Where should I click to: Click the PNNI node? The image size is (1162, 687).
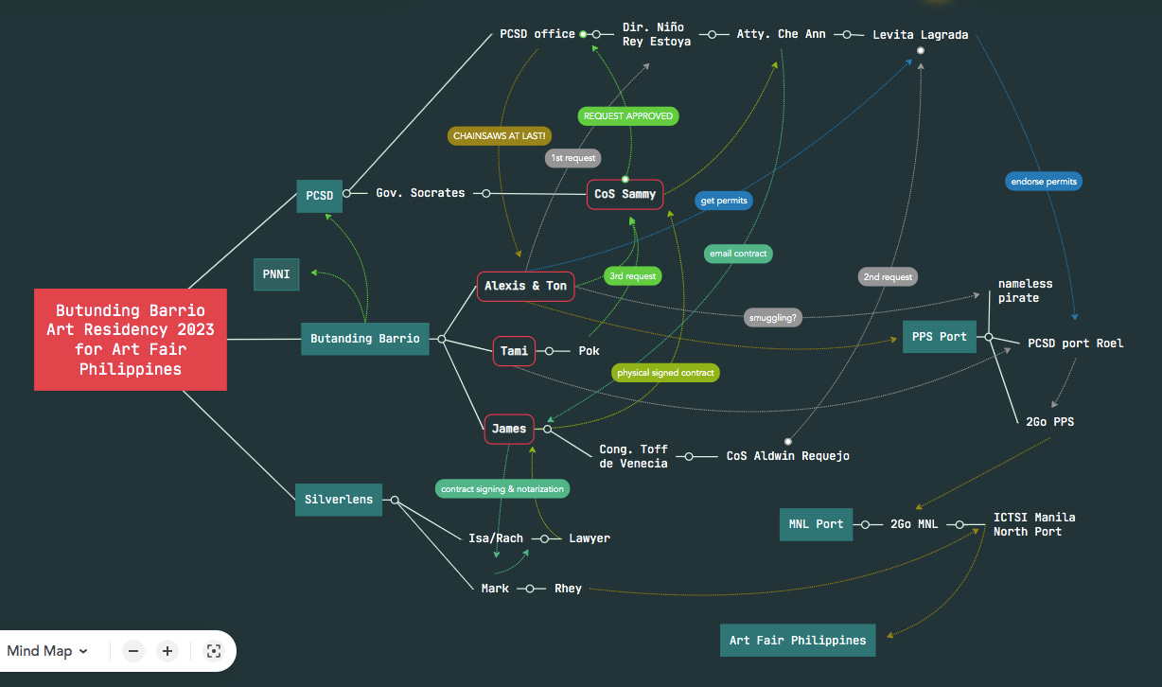pos(276,275)
